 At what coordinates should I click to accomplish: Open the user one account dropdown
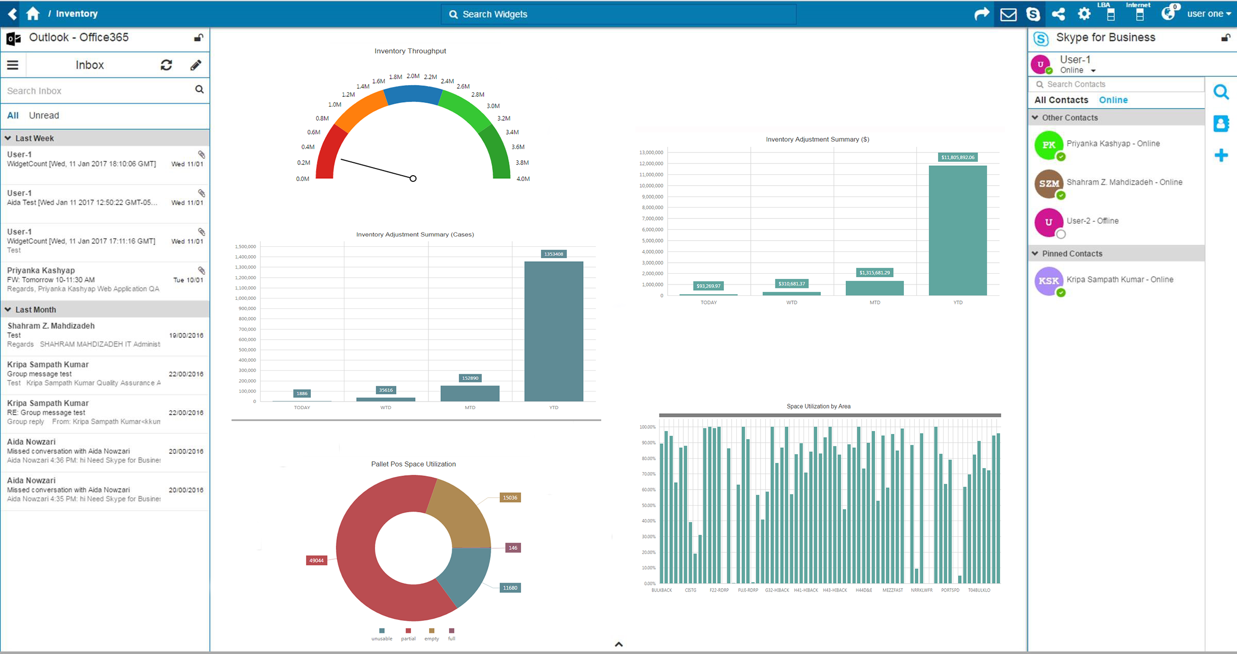pyautogui.click(x=1208, y=14)
